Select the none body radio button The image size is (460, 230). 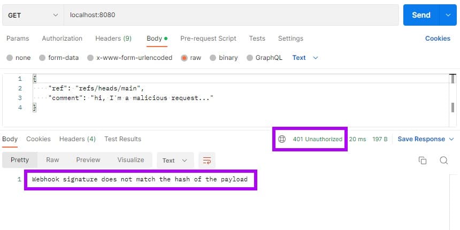[x=10, y=58]
